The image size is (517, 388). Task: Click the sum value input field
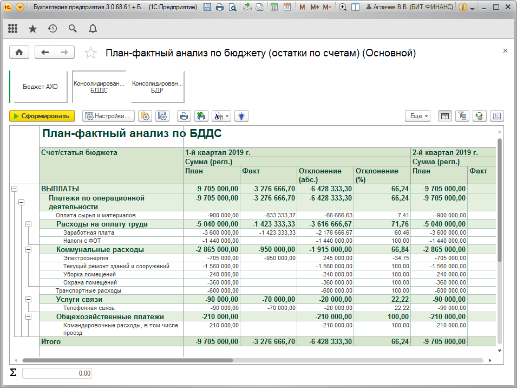tap(57, 373)
